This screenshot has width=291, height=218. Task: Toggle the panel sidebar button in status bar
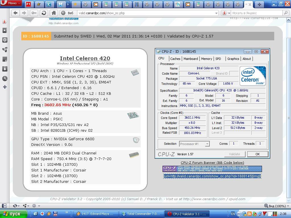4,206
